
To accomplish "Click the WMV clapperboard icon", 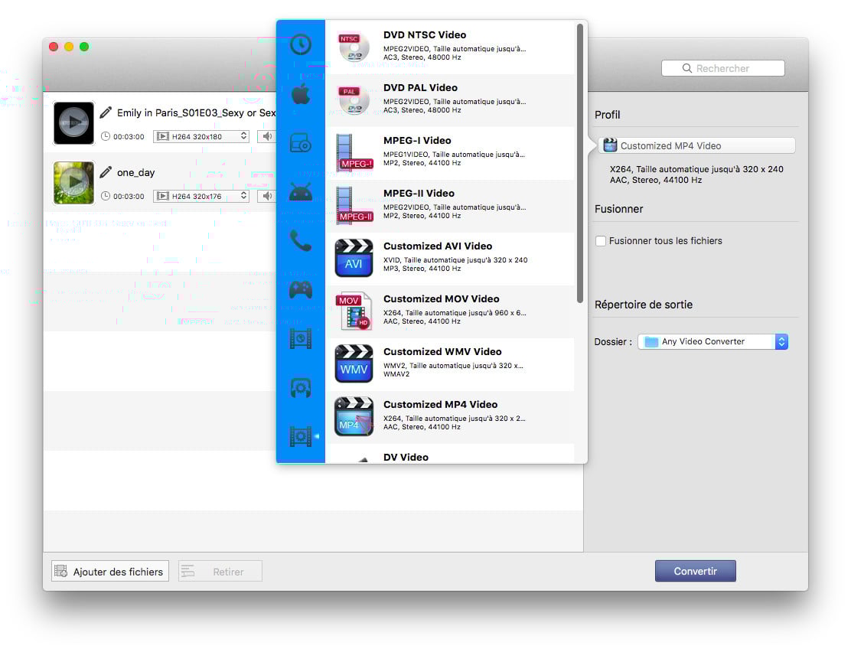I will click(354, 363).
